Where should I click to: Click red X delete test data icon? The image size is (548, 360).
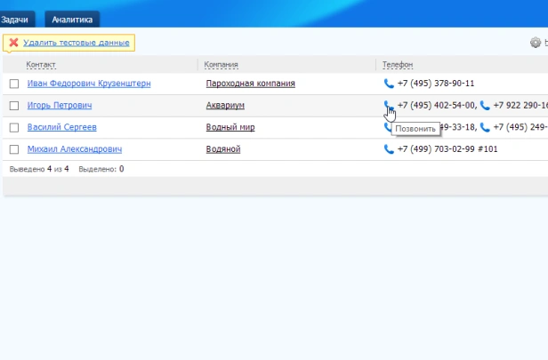pos(13,43)
